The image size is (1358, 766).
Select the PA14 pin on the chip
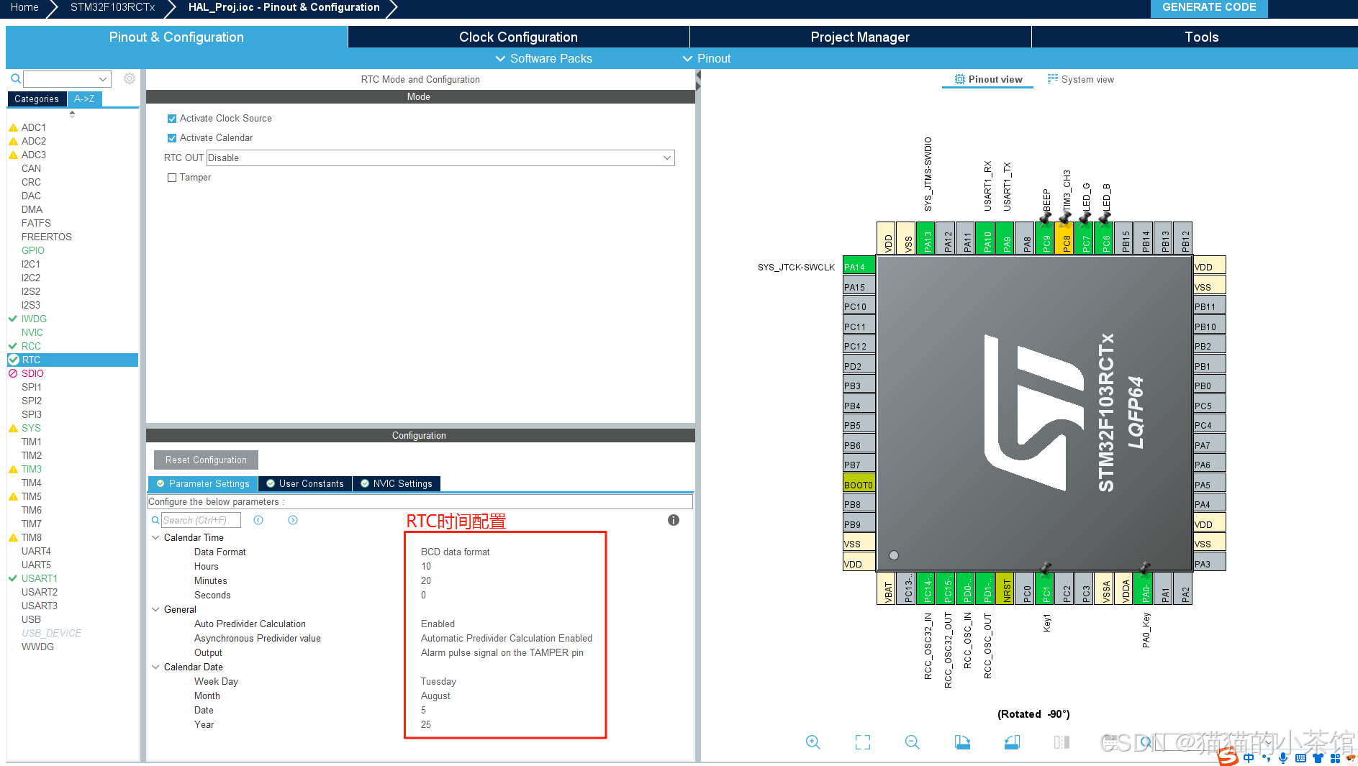click(859, 266)
